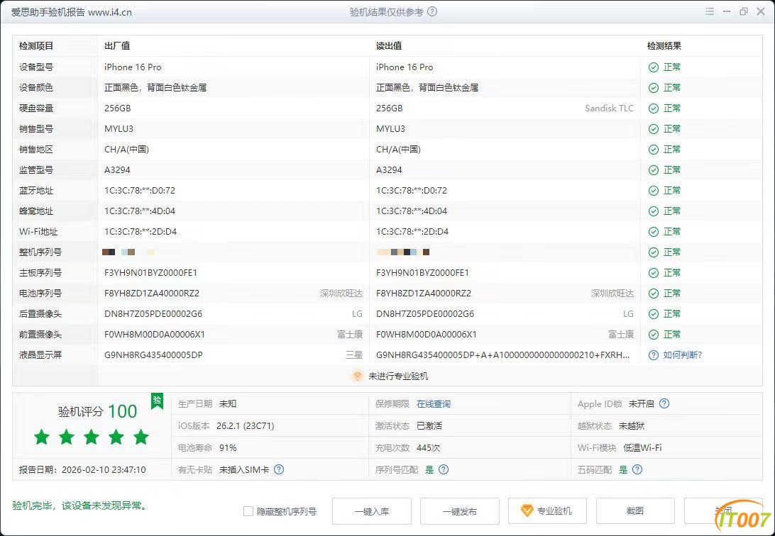Click help icon beside Apple ID锁 未开启
Viewport: 775px width, 536px height.
click(664, 403)
